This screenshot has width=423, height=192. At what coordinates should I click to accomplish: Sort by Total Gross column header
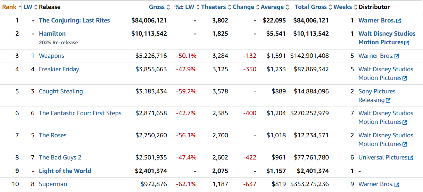310,7
